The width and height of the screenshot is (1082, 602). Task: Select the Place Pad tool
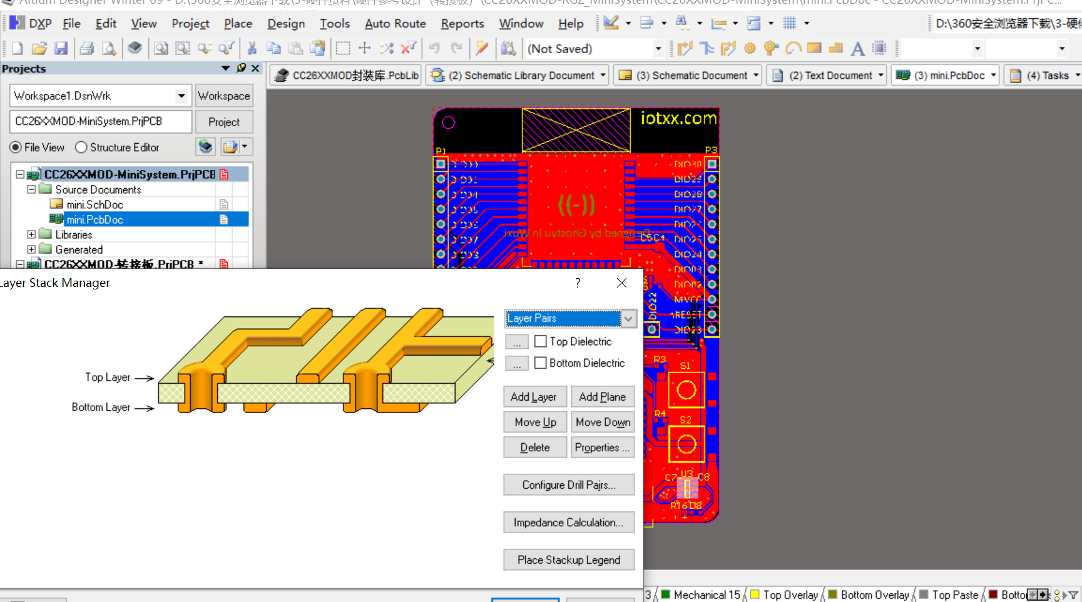[750, 48]
